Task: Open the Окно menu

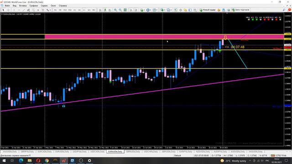Action: [53, 5]
